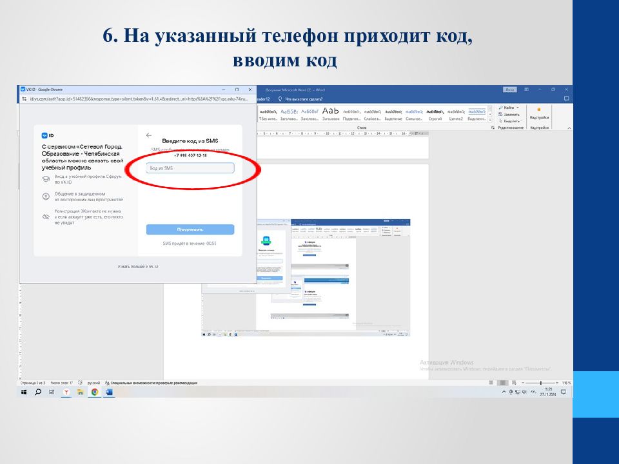Apply the 'Без инте...' style in Word
The height and width of the screenshot is (464, 619).
pos(268,115)
